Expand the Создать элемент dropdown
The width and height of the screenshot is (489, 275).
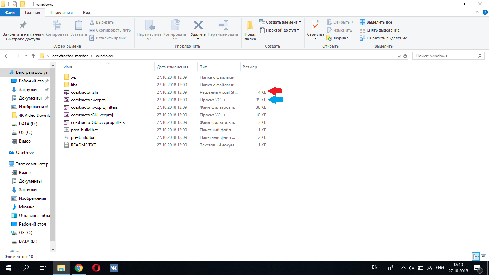280,22
